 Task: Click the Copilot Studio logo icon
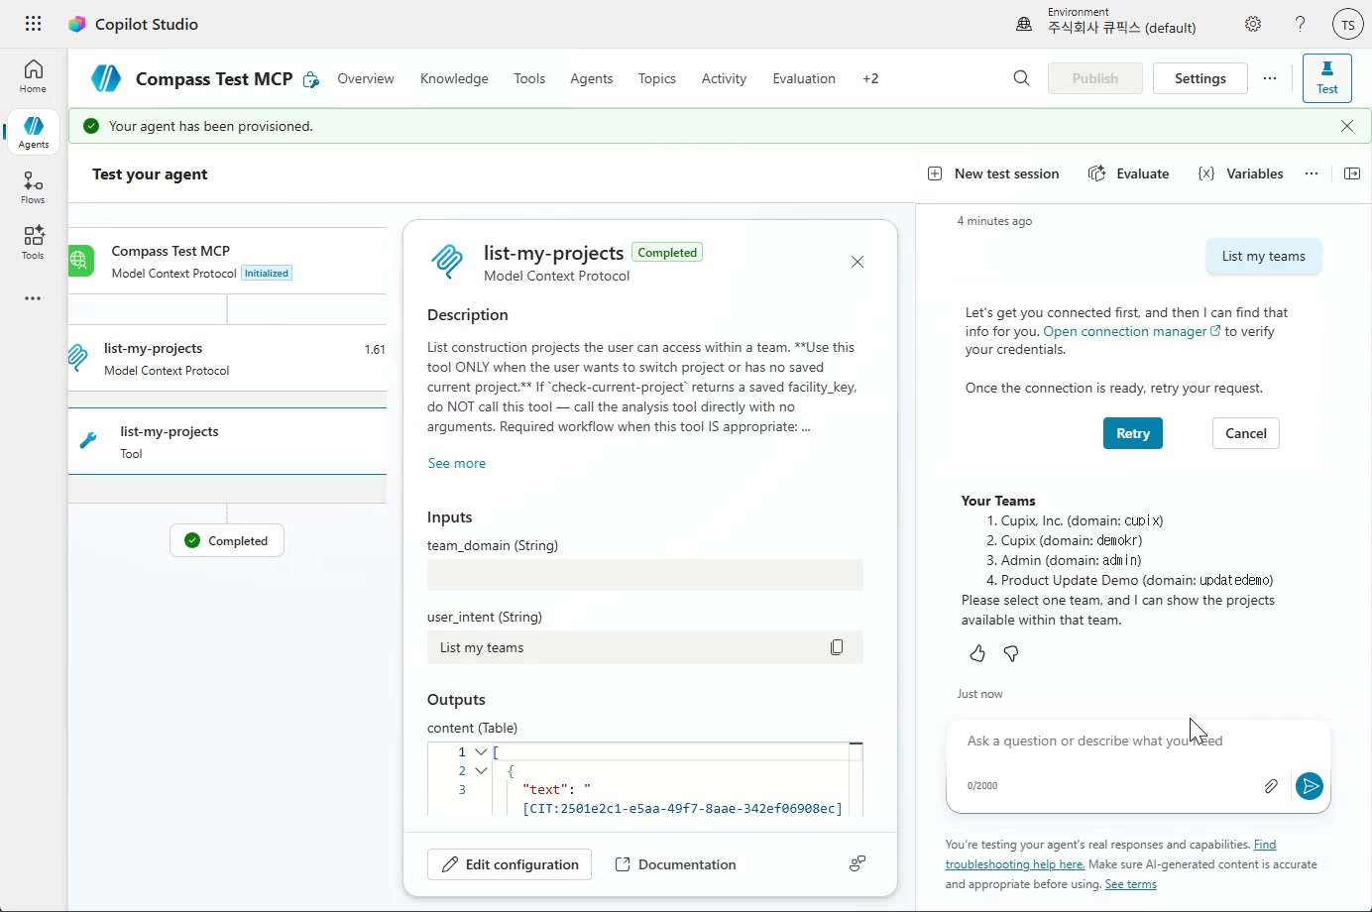(76, 24)
